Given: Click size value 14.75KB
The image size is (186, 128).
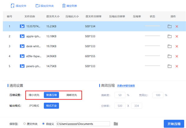Looking at the screenshot, I should tap(51, 66).
